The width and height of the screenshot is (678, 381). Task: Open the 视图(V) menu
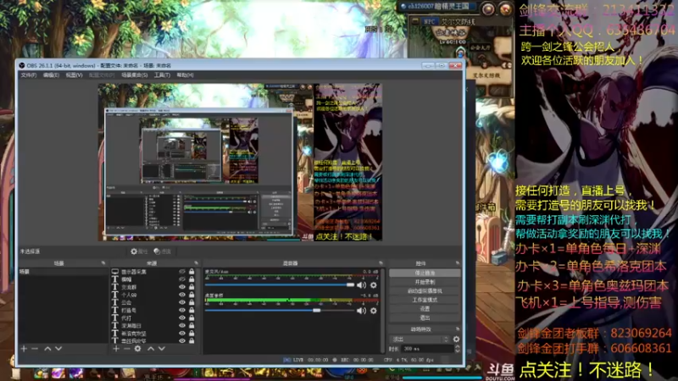click(74, 75)
